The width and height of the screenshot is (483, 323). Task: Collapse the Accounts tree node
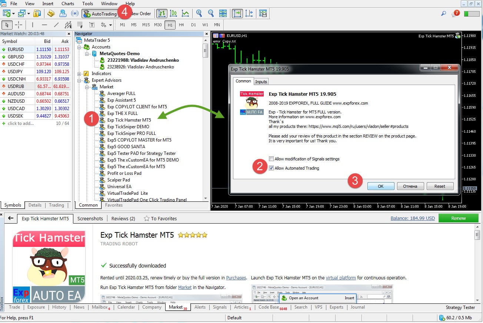click(x=79, y=47)
